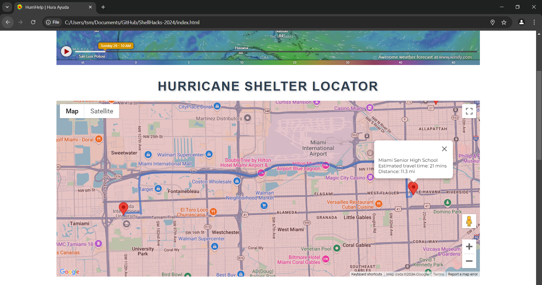Click the Golf Miami - Doral restaurant pin
The width and height of the screenshot is (542, 285).
[x=99, y=139]
